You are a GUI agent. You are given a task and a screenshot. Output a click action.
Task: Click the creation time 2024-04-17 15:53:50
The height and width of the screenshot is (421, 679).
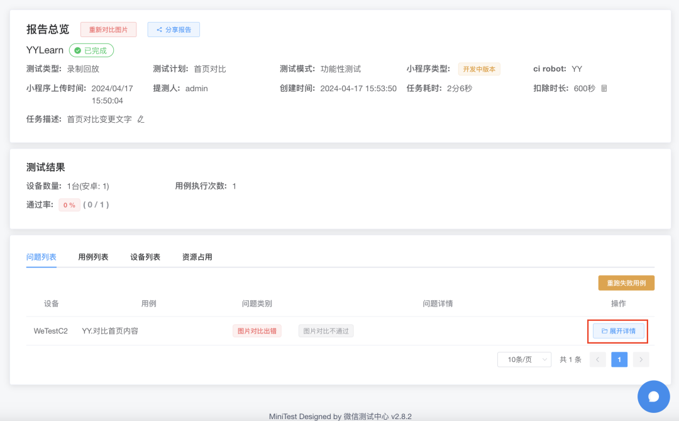pos(358,89)
